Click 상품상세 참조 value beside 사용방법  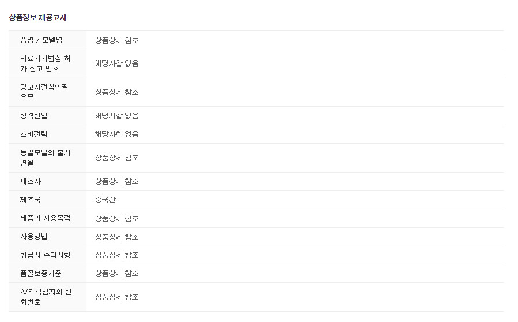(x=117, y=237)
